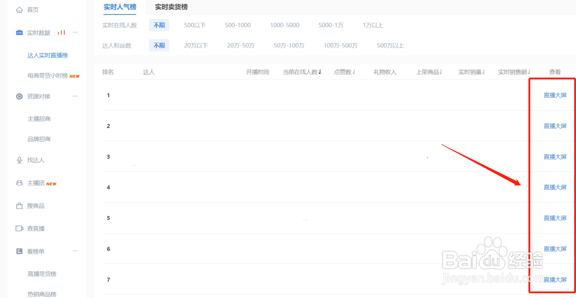The image size is (576, 298).
Task: Collapse the 实时数据 menu section
Action: (75, 32)
